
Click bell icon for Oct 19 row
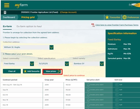click(x=88, y=95)
